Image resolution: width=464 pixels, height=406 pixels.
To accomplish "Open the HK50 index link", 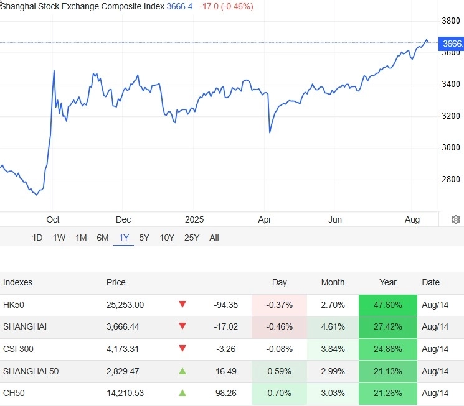I will pyautogui.click(x=13, y=305).
